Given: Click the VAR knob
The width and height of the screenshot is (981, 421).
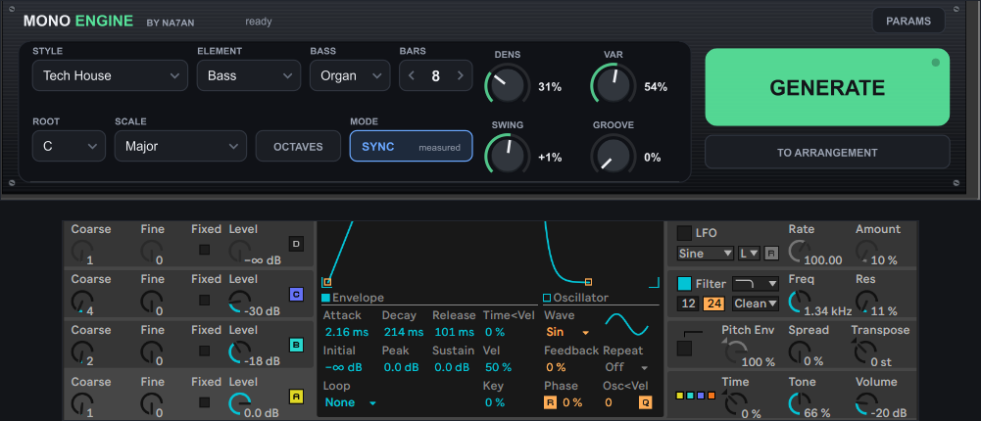Looking at the screenshot, I should [613, 86].
